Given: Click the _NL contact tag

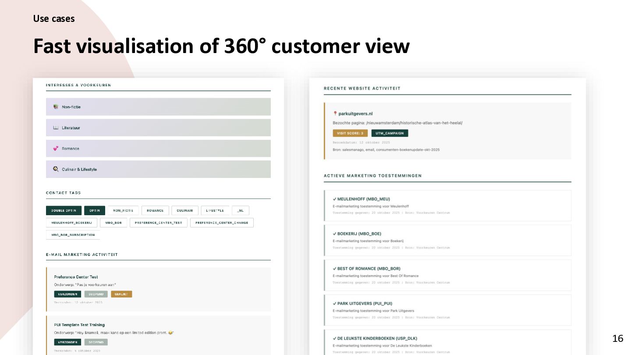Looking at the screenshot, I should 241,210.
